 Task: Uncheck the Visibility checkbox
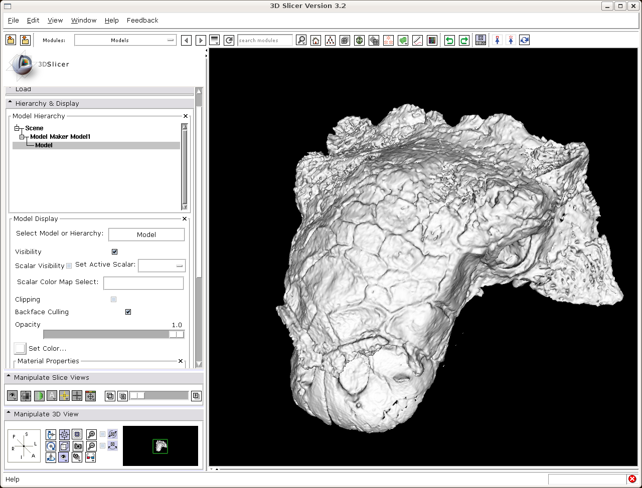(x=114, y=252)
